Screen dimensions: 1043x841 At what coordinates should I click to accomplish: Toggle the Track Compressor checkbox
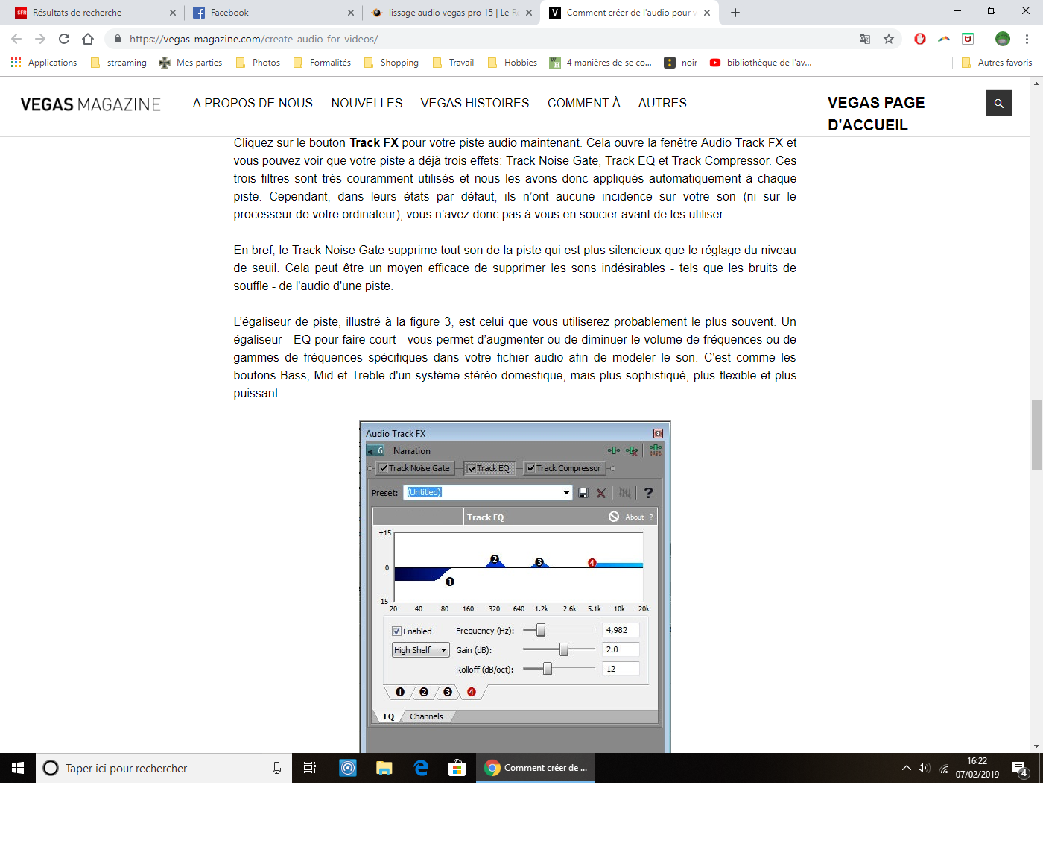531,468
